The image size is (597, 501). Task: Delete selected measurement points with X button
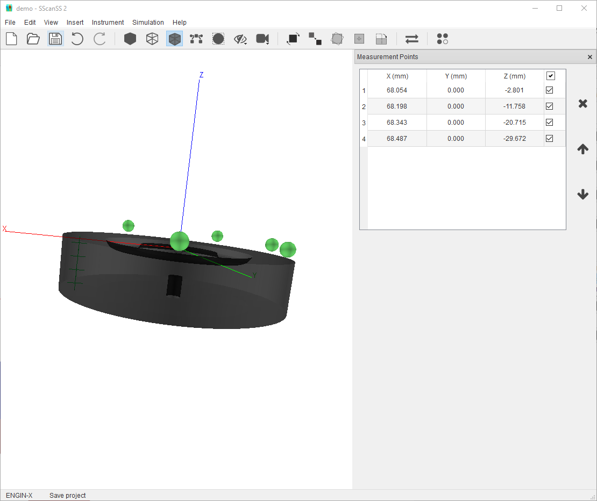point(582,103)
